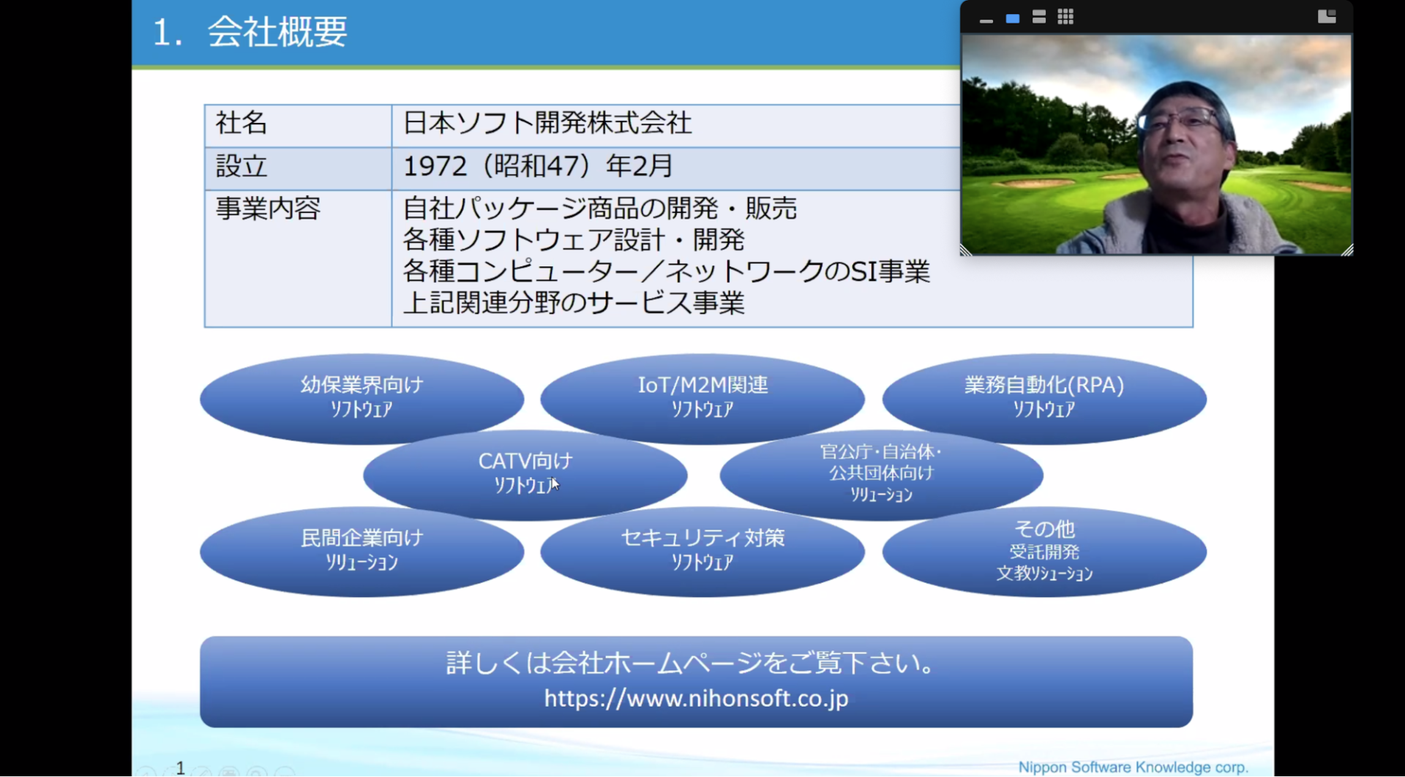Click the 官公庁・自治体・公共団体向け oval

(x=881, y=475)
